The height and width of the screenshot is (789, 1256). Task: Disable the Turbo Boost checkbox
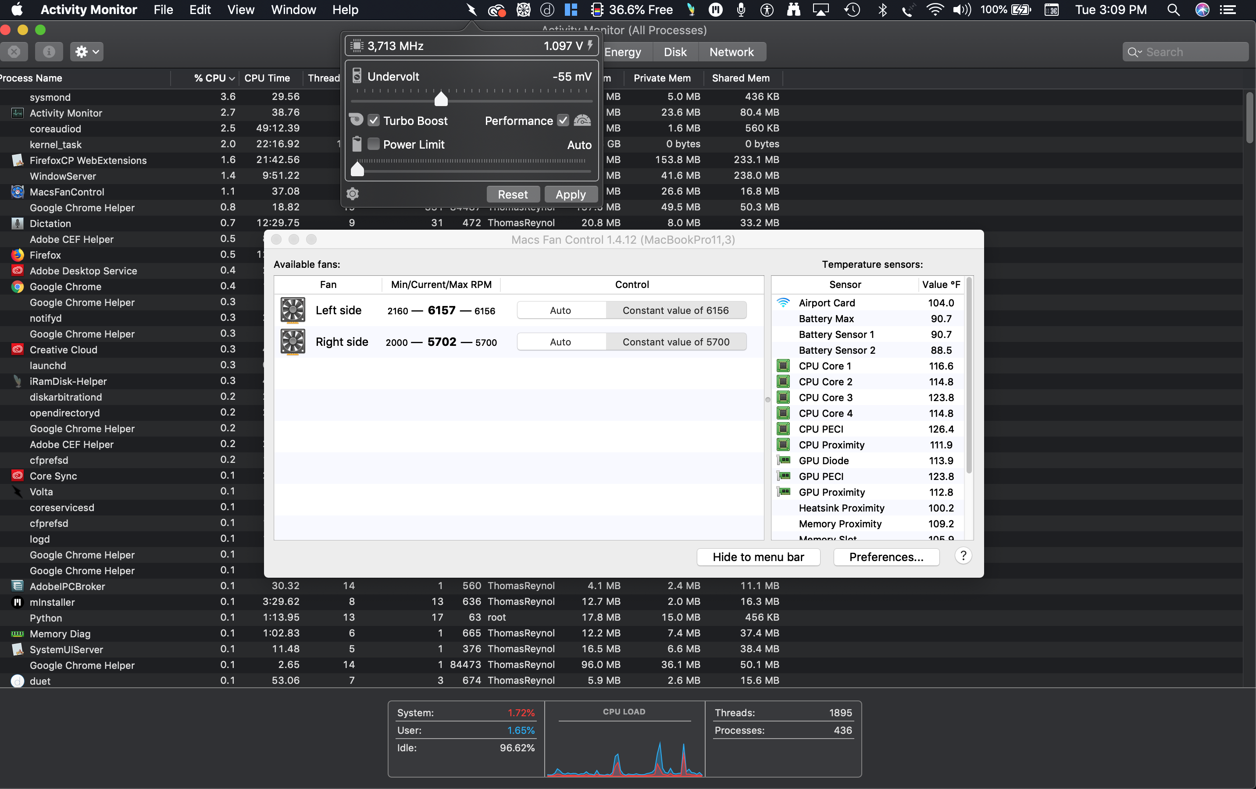(374, 121)
